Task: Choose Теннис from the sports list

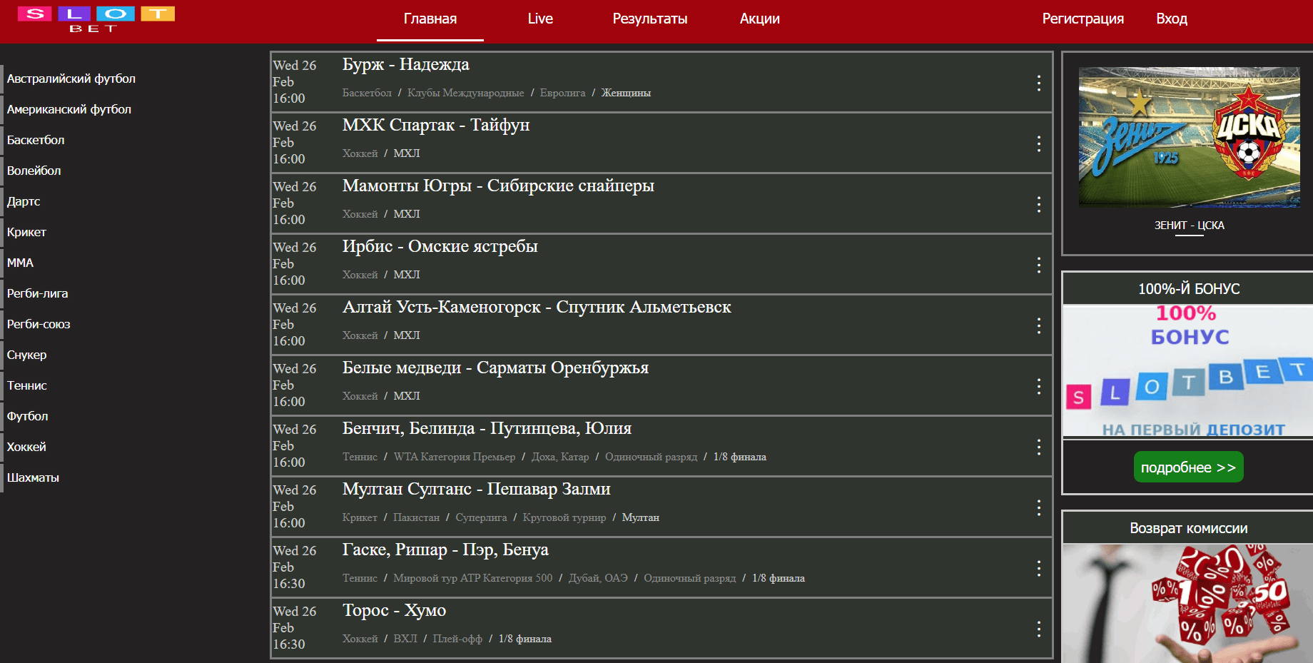Action: coord(27,385)
